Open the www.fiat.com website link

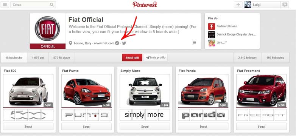click(104, 43)
